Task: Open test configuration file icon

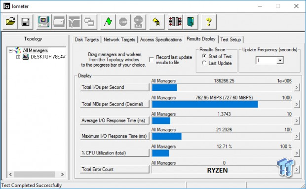Action: (x=10, y=22)
